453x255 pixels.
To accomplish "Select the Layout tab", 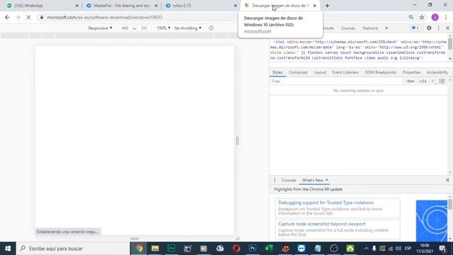I will [x=320, y=72].
